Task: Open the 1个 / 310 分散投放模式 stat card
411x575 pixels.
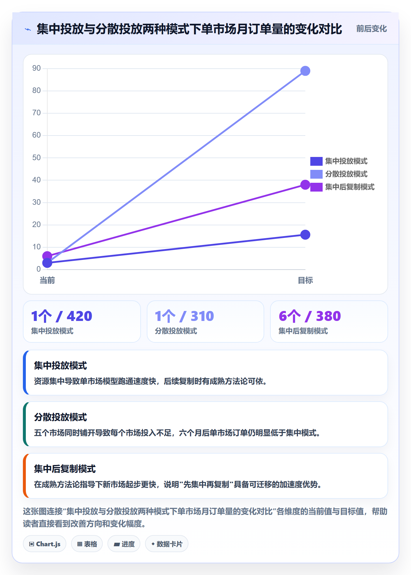Action: [206, 322]
